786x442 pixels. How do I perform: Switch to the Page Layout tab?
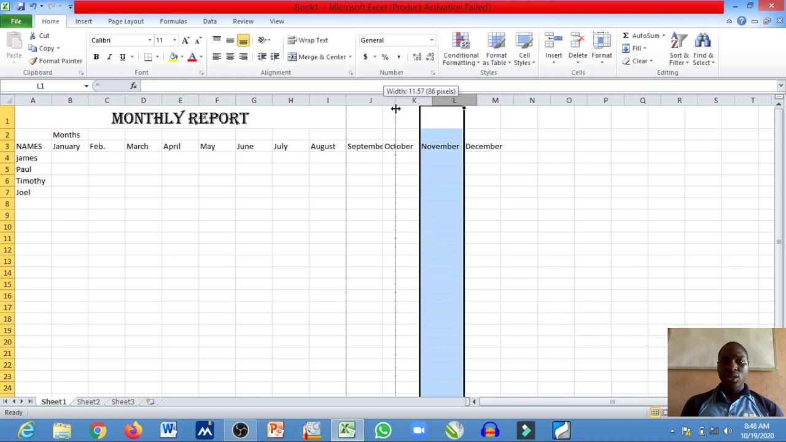coord(126,21)
